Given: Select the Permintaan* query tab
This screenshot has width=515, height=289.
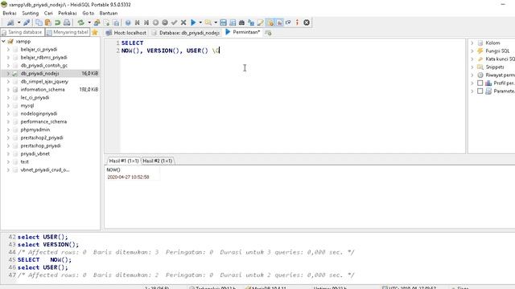Looking at the screenshot, I should point(243,32).
